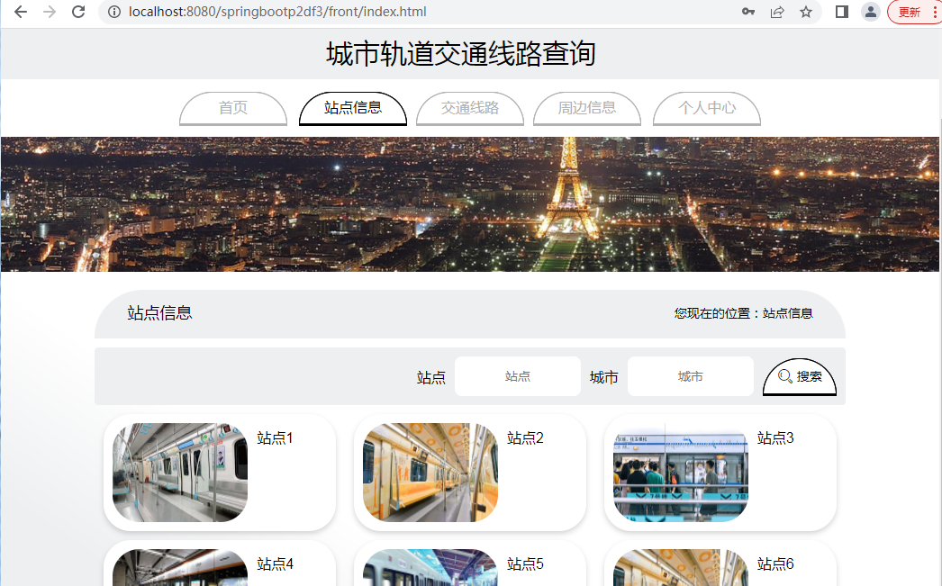Open the 首页 navigation tab
The height and width of the screenshot is (586, 942).
point(233,108)
